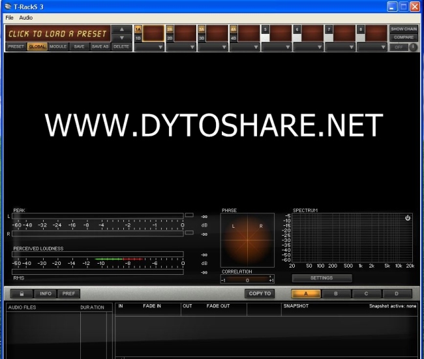424x359 pixels.
Task: Open slot 4 module dropdown
Action: coord(245,47)
